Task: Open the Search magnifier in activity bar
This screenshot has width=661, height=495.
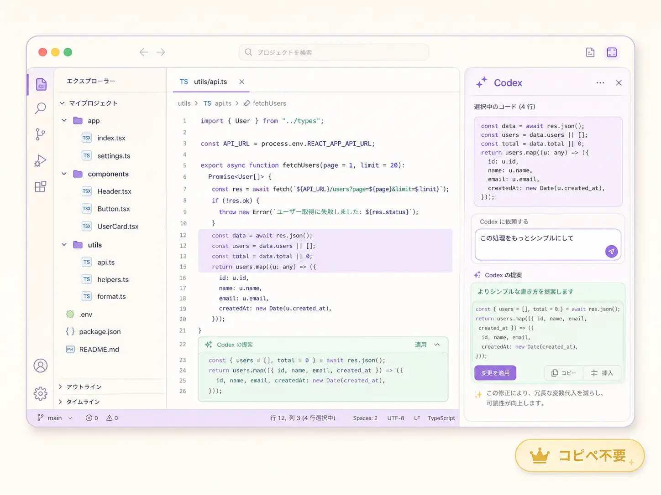Action: pyautogui.click(x=41, y=108)
